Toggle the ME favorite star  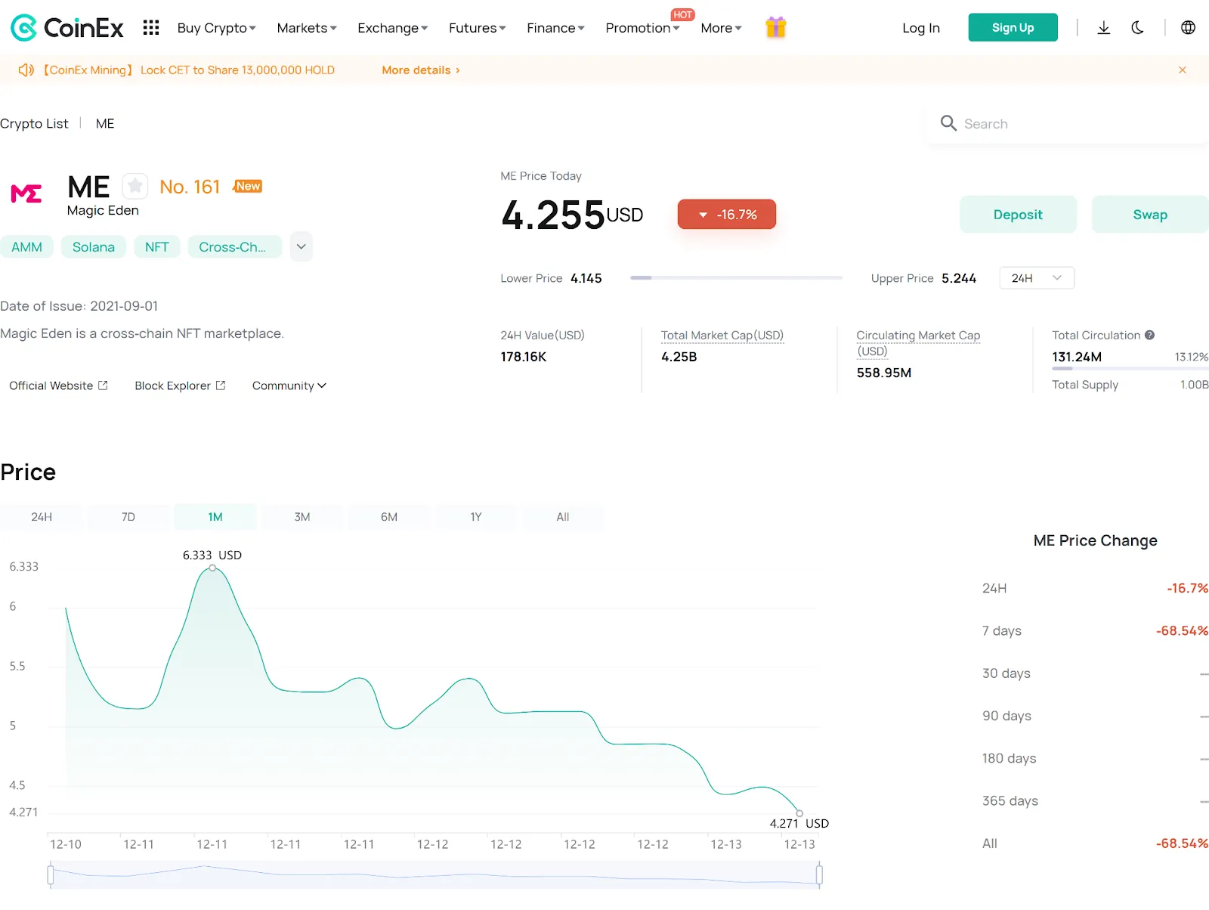pos(135,185)
